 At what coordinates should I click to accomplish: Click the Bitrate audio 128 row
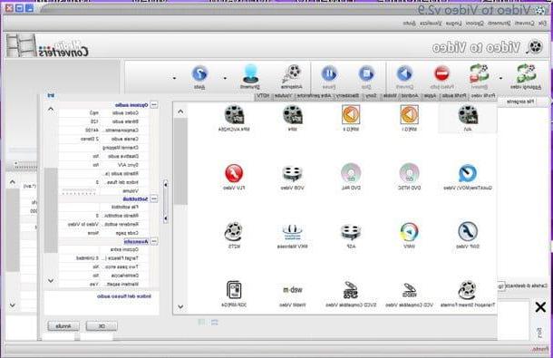click(x=103, y=121)
